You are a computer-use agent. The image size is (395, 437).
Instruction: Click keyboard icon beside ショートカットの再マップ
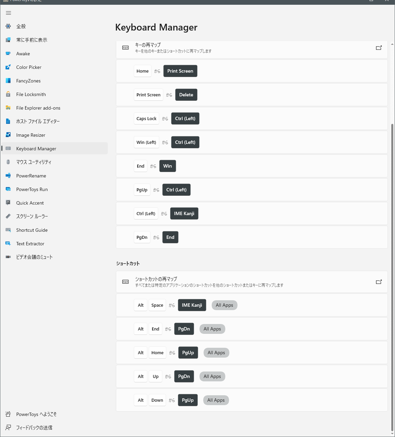(x=125, y=282)
